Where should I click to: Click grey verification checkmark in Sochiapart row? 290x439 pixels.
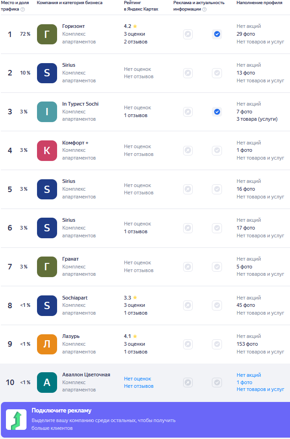pyautogui.click(x=217, y=305)
